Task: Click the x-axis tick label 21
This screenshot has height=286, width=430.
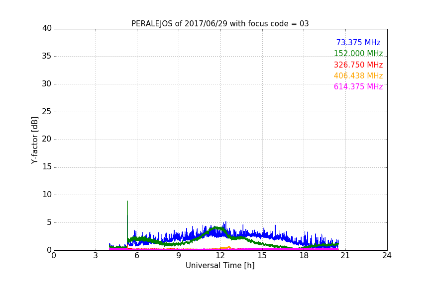Action: (x=345, y=256)
